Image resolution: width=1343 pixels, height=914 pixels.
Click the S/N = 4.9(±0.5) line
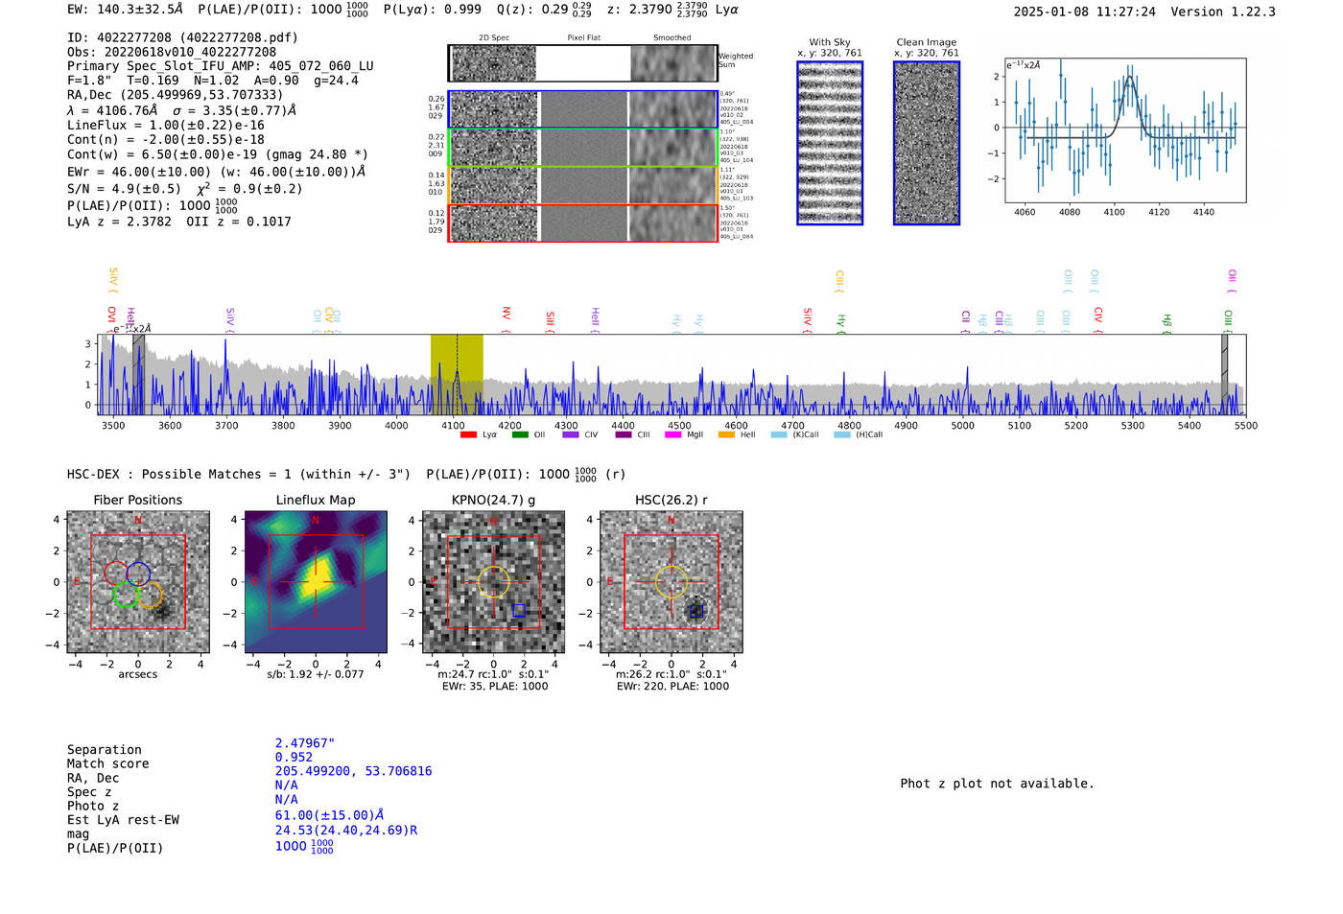(x=185, y=188)
